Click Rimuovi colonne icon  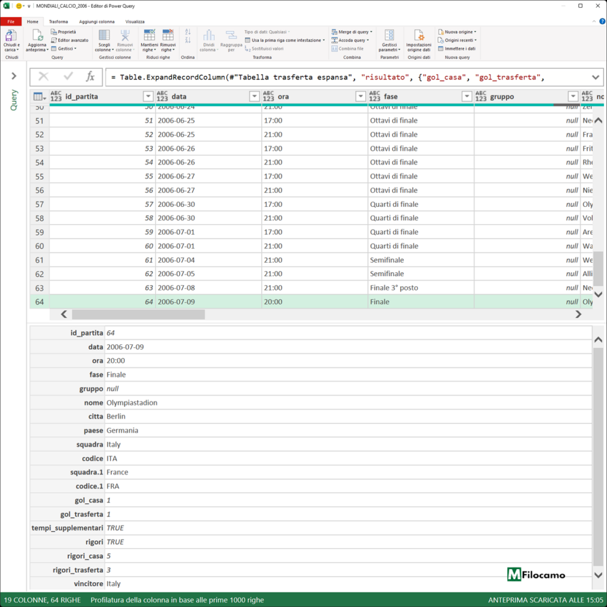pos(124,35)
